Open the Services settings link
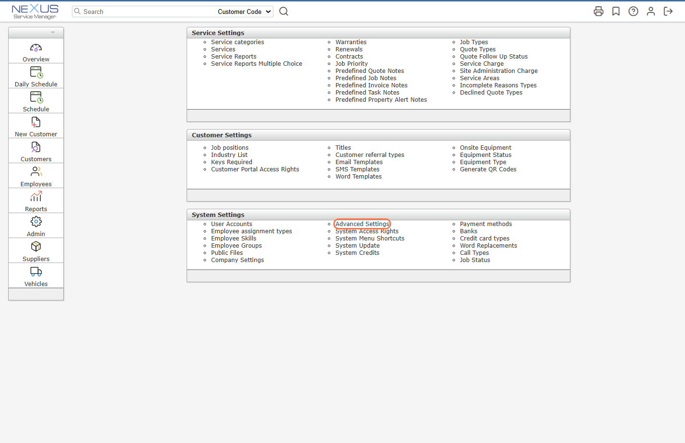The image size is (685, 443). tap(223, 49)
